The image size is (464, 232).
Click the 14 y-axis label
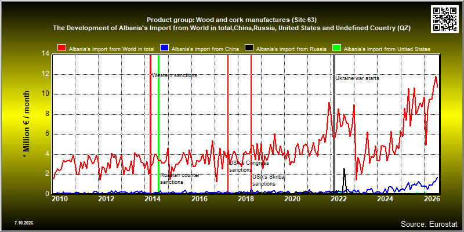[x=46, y=54]
